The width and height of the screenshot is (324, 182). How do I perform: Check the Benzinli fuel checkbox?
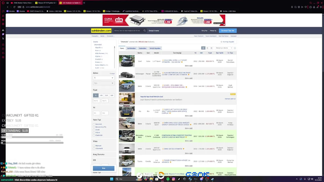point(94,124)
